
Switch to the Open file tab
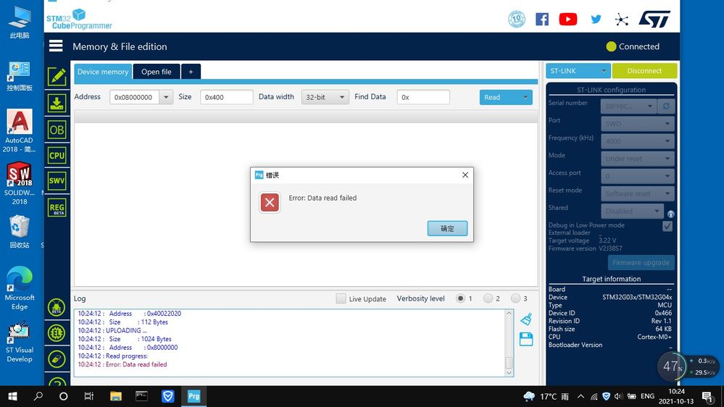click(156, 72)
